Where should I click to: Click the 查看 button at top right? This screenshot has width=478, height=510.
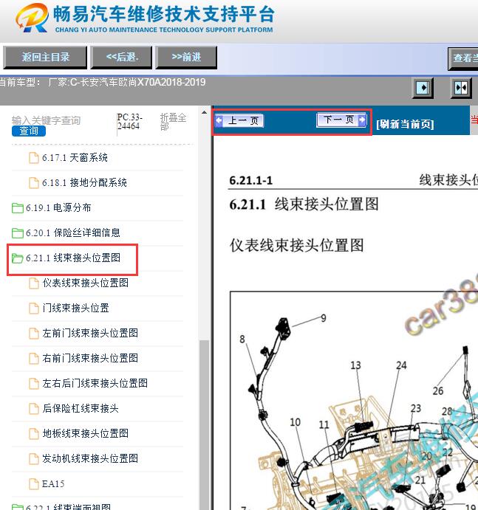[463, 58]
